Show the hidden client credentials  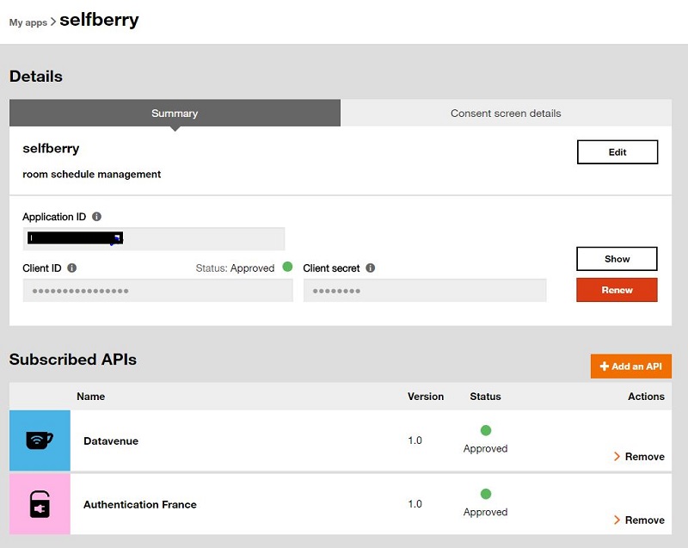(x=617, y=259)
